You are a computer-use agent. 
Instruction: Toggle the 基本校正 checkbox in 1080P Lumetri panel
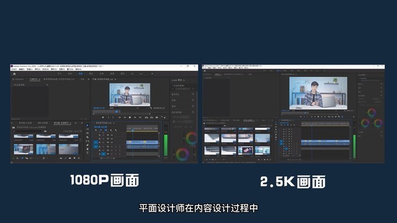point(193,94)
